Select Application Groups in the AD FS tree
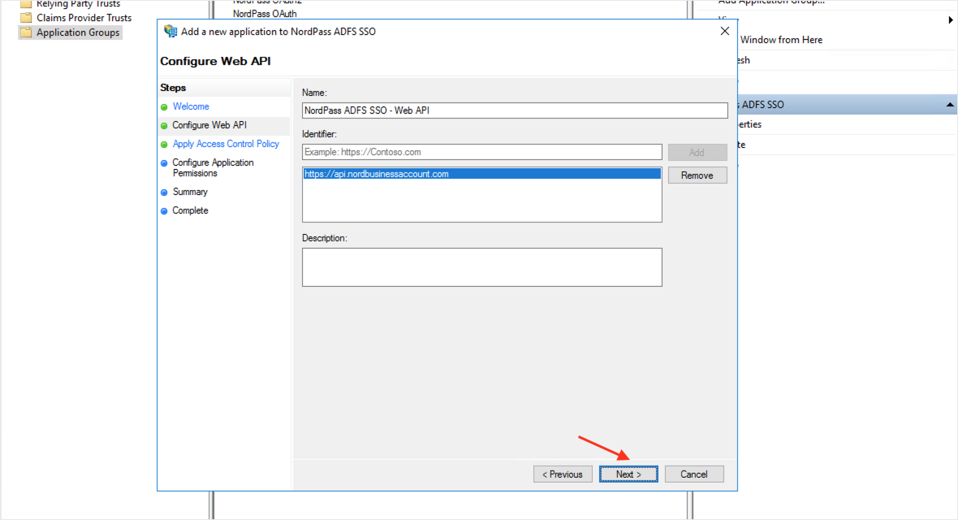 [x=78, y=32]
